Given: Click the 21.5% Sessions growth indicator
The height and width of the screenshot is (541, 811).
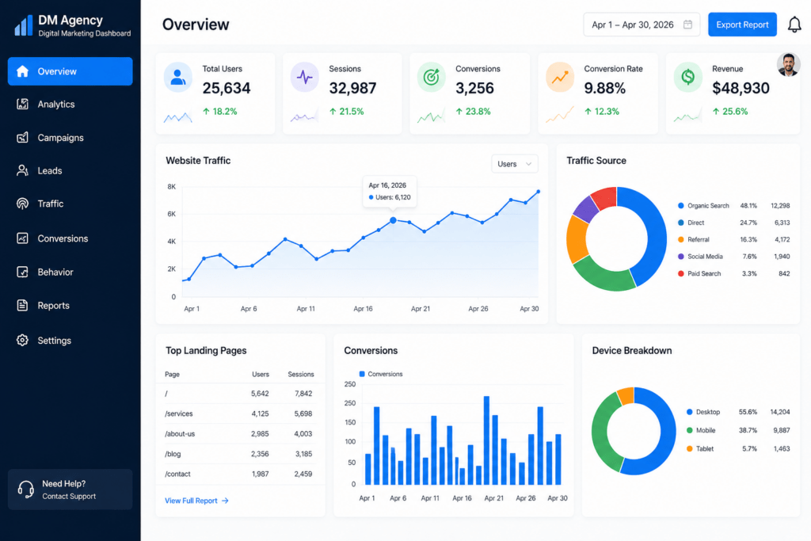Looking at the screenshot, I should (x=347, y=112).
